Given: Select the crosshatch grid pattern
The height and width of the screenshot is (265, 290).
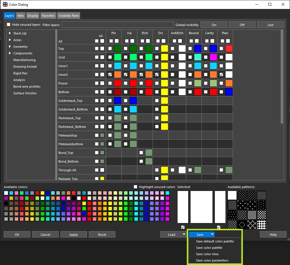Looking at the screenshot, I should coord(252,215).
